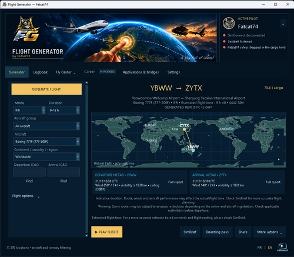
Task: Click the bottom map control button
Action: (279, 159)
